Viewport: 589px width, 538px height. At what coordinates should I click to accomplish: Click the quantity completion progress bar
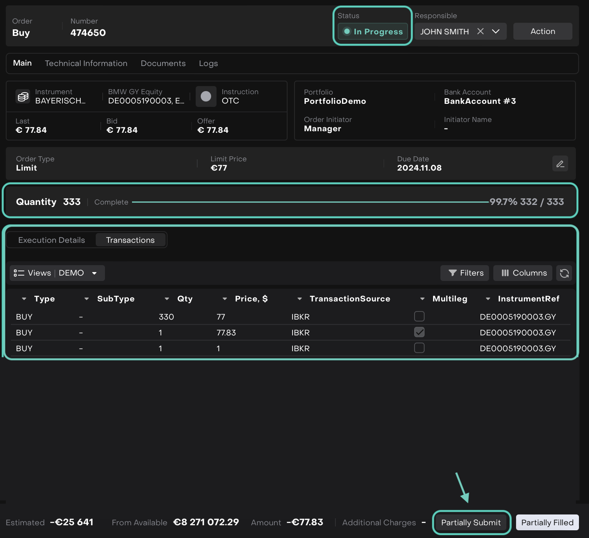(x=310, y=202)
